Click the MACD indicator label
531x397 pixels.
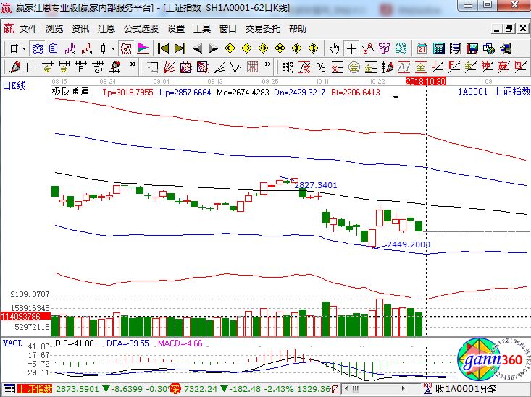13,342
